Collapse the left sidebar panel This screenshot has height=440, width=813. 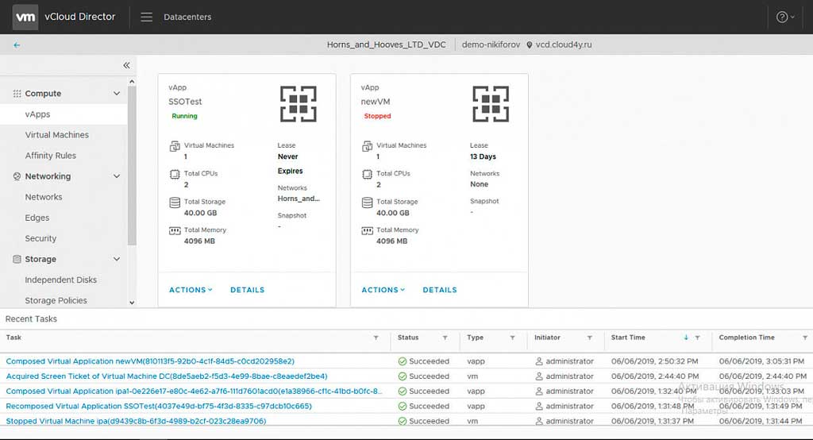click(x=126, y=66)
